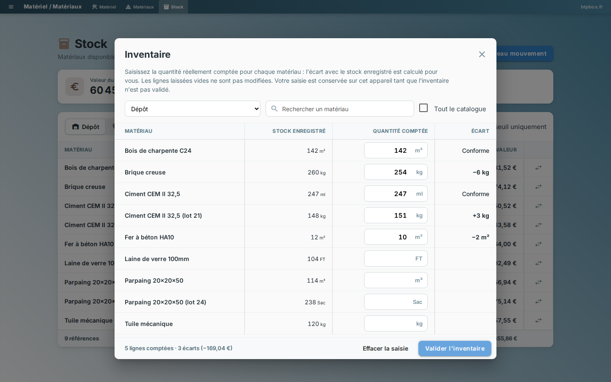611x382 pixels.
Task: Click the movement icon in the 6,94 € row
Action: click(538, 282)
